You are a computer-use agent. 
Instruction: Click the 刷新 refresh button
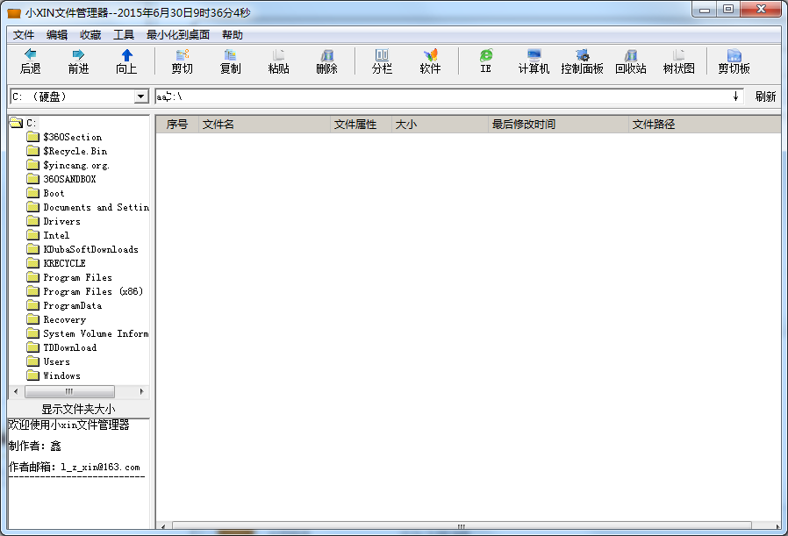(765, 96)
